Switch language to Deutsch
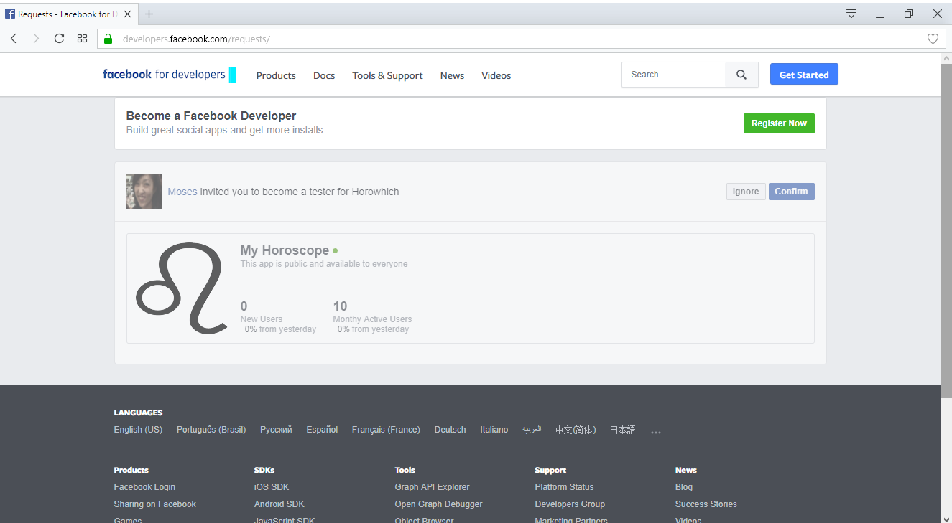 (x=450, y=430)
